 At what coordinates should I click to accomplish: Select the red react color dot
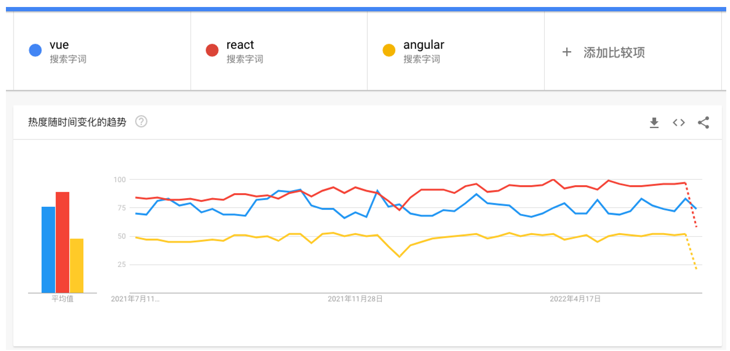(212, 50)
